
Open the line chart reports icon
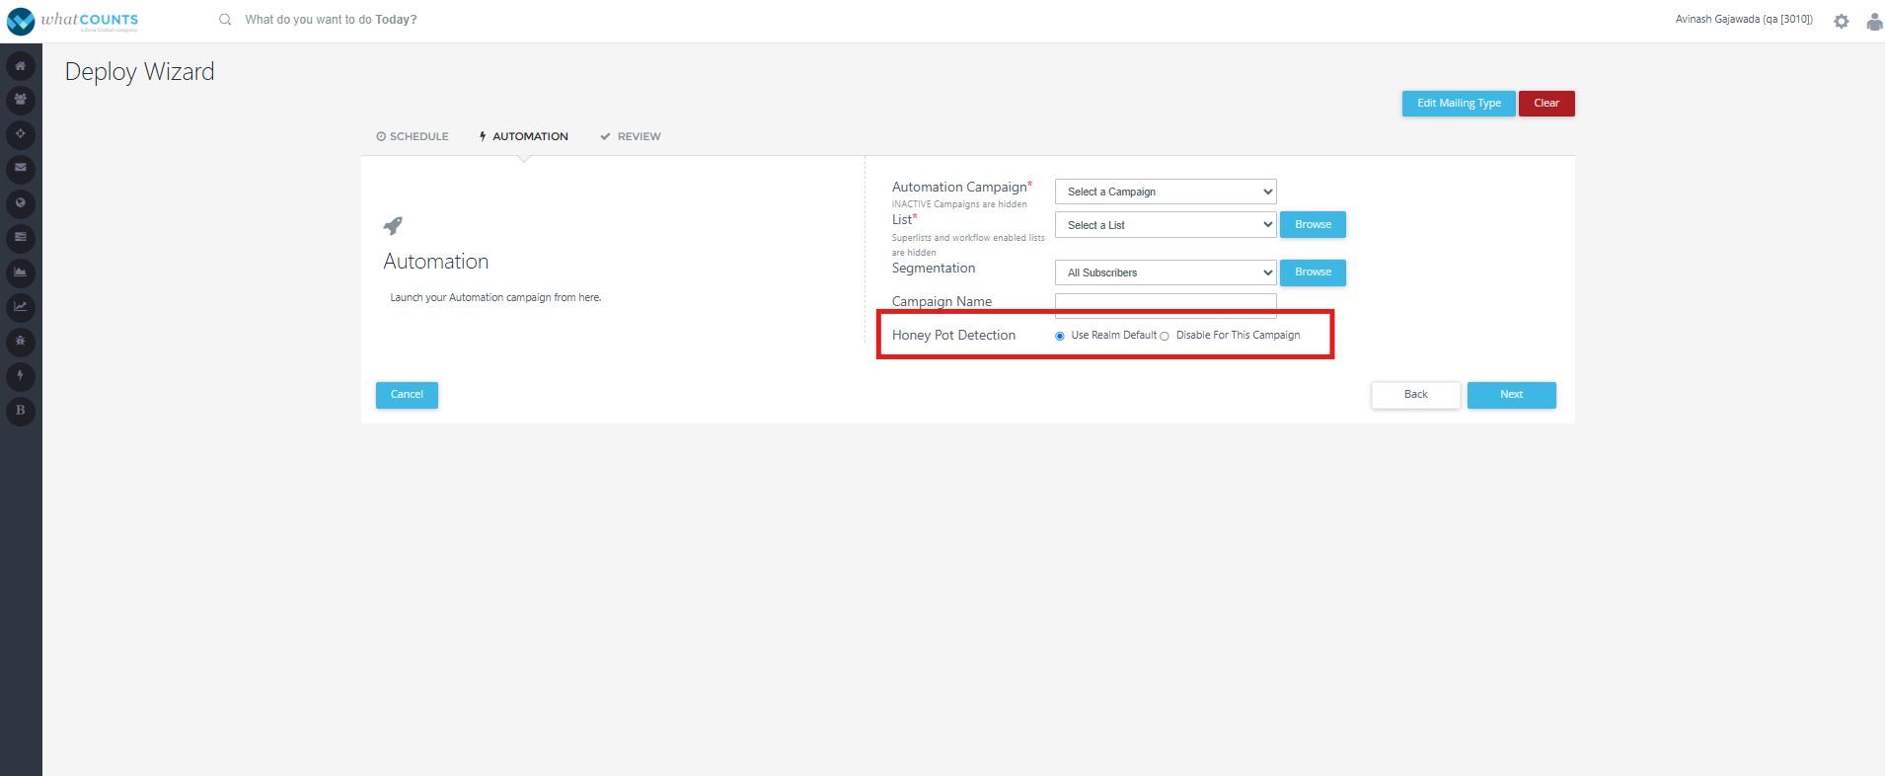21,307
